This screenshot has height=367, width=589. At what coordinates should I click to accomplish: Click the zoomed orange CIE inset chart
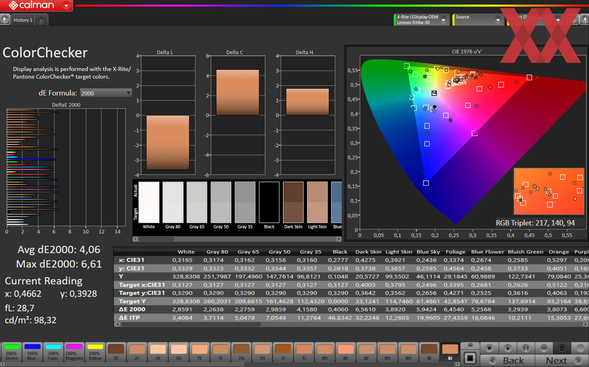pyautogui.click(x=549, y=191)
